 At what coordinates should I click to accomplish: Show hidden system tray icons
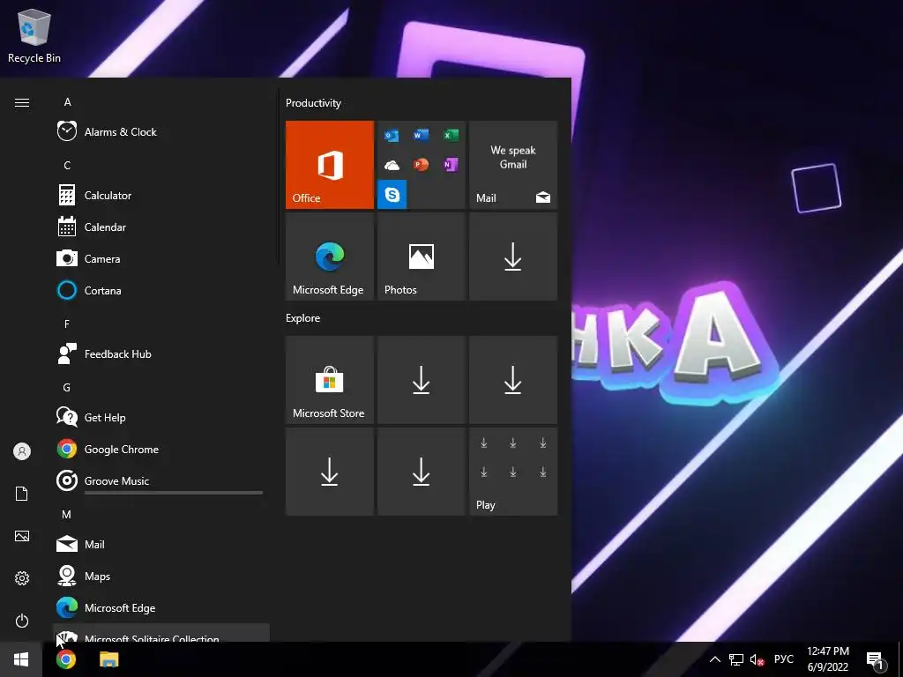(714, 659)
